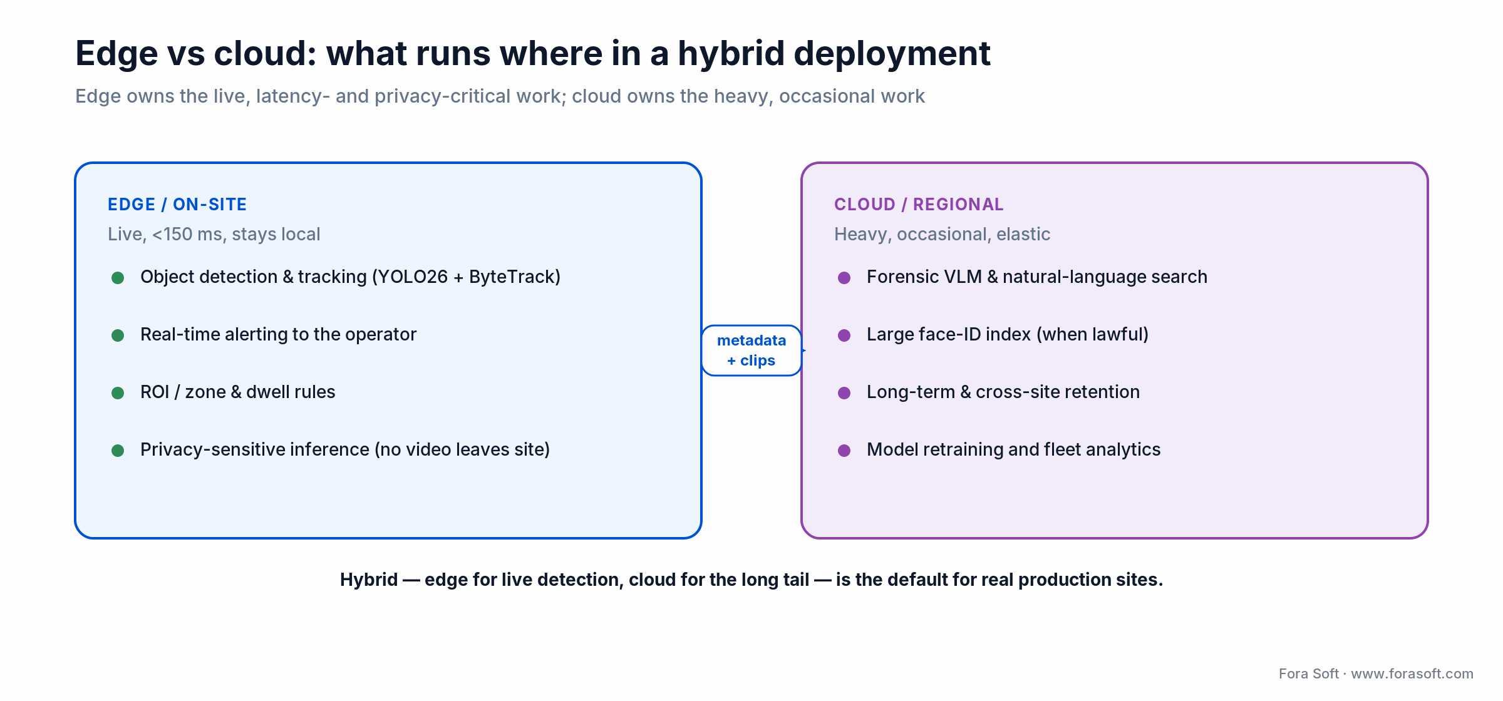The height and width of the screenshot is (701, 1503).
Task: Click 'Heavy, occasional, elastic' text
Action: 942,234
